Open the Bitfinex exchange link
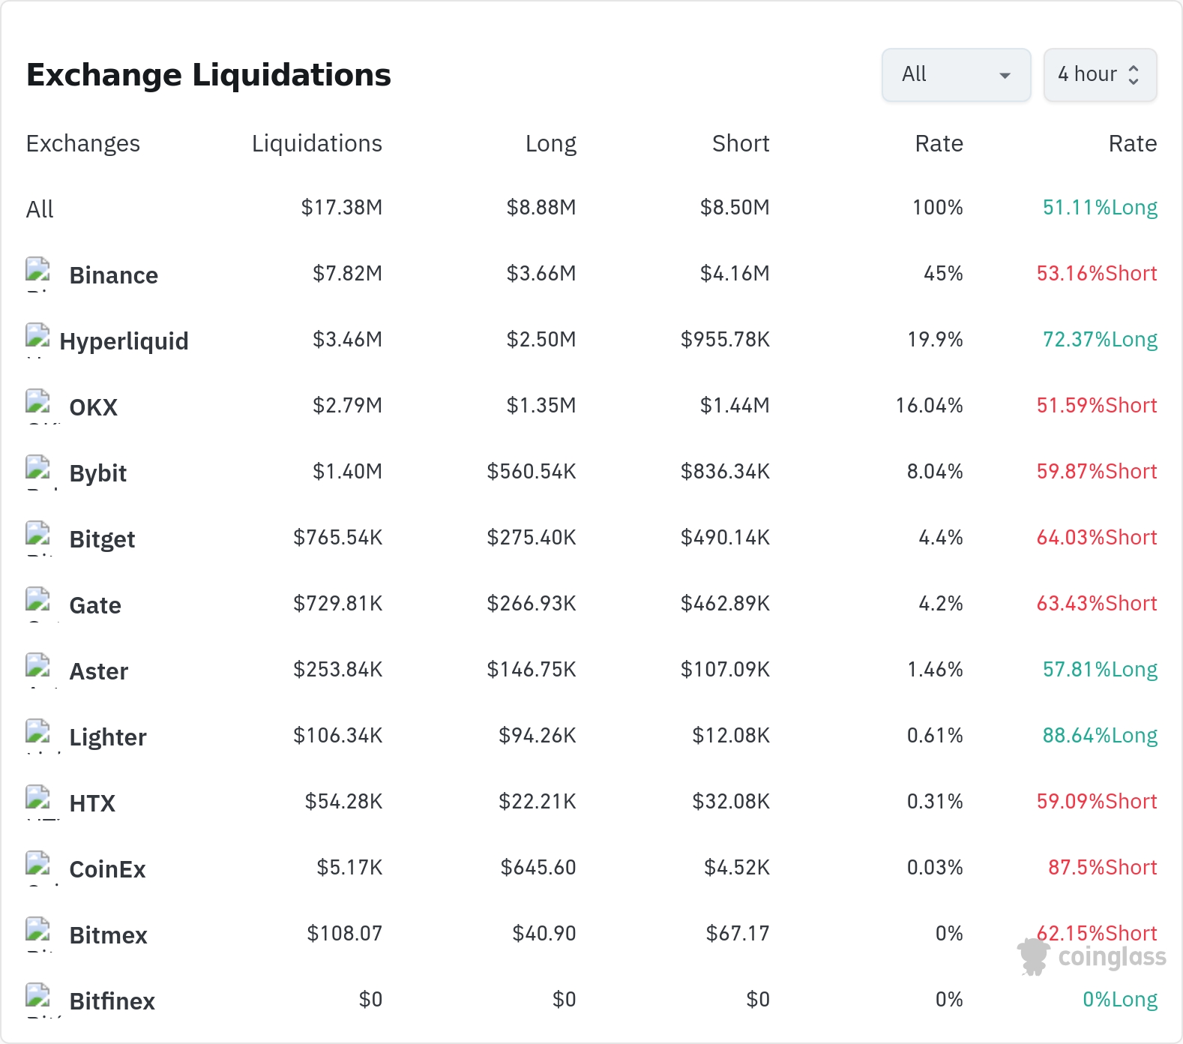The width and height of the screenshot is (1183, 1044). (x=112, y=1001)
